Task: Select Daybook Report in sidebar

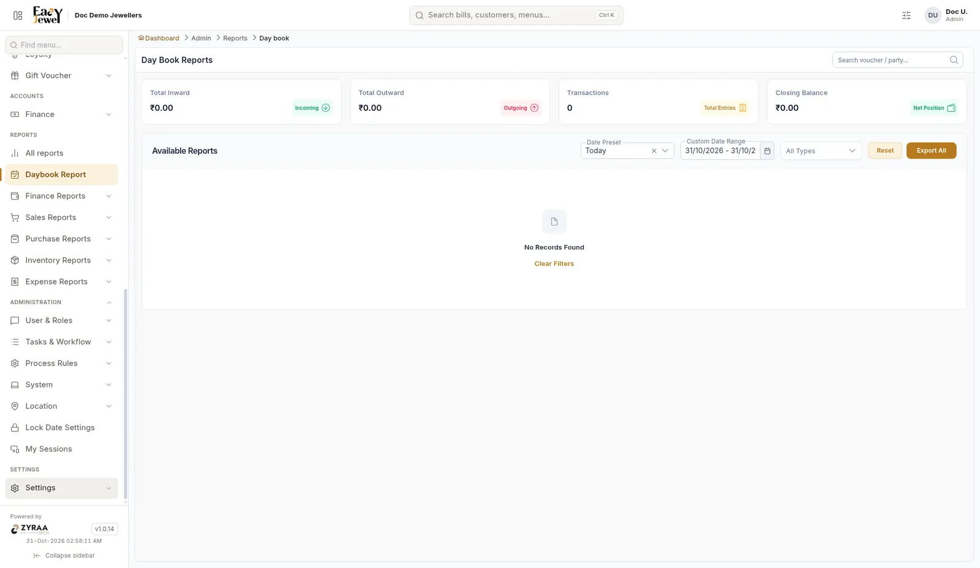Action: (61, 174)
